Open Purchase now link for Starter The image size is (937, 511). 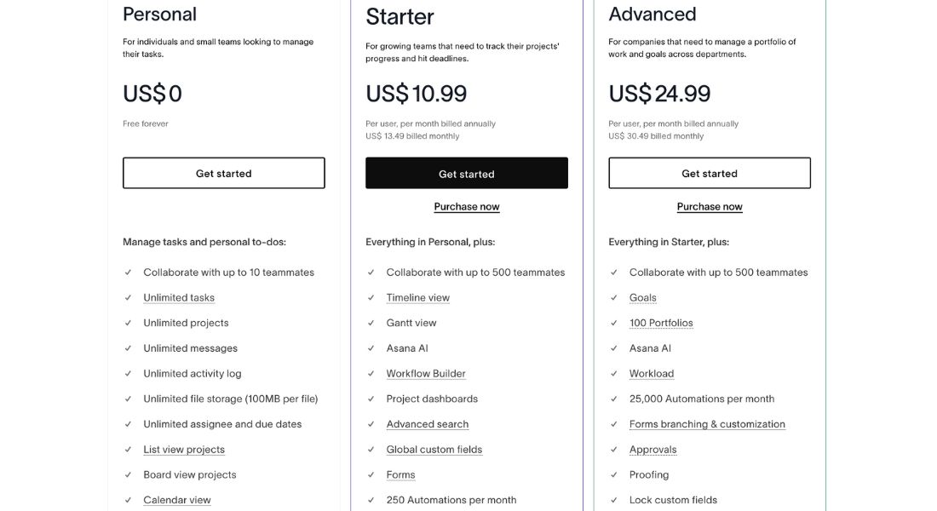pos(467,207)
